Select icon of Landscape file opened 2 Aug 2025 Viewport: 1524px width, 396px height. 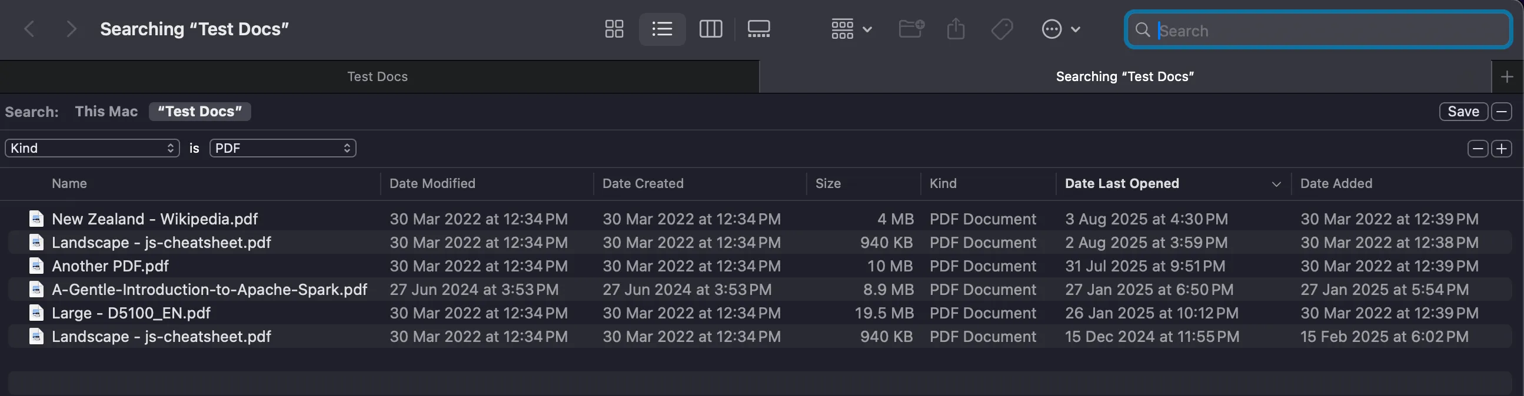(x=36, y=242)
